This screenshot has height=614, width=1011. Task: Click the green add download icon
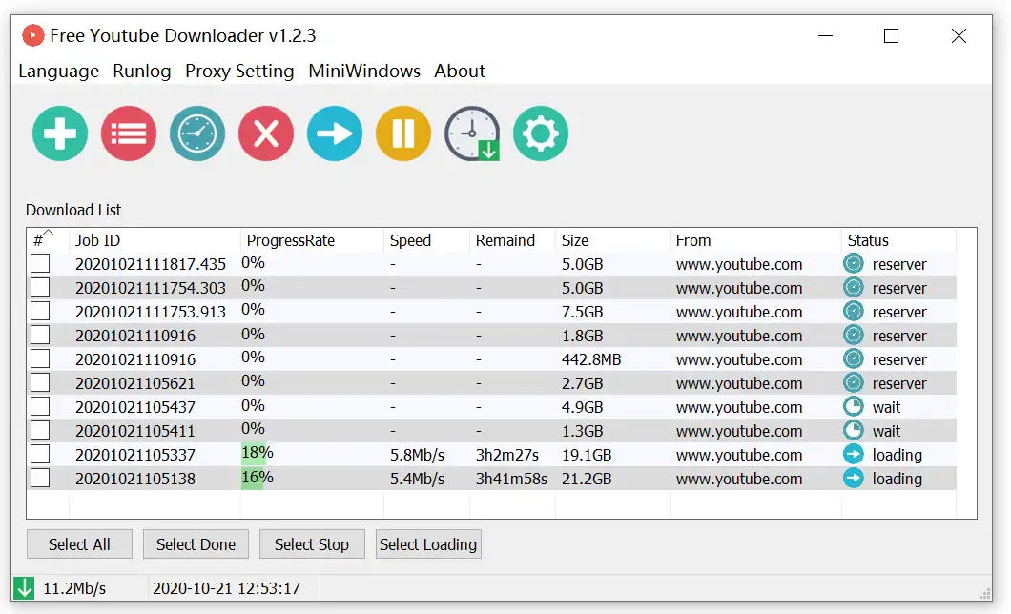[x=60, y=133]
